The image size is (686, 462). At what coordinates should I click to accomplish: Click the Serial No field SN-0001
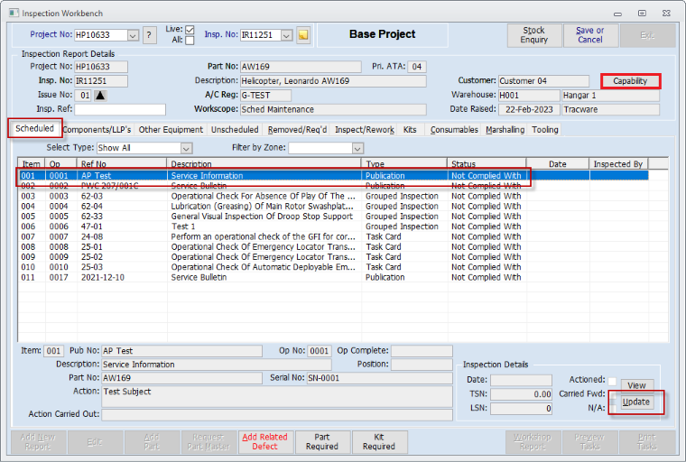tap(379, 378)
